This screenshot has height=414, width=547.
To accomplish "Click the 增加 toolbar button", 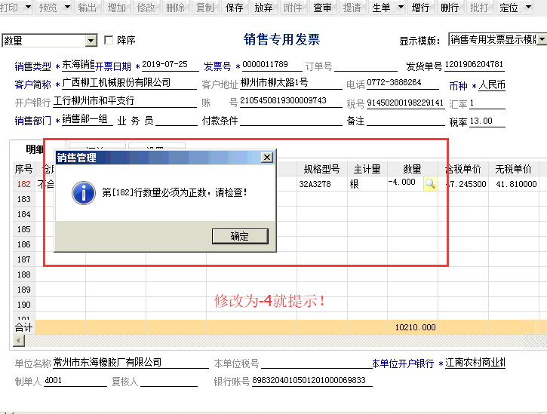I will [x=116, y=8].
